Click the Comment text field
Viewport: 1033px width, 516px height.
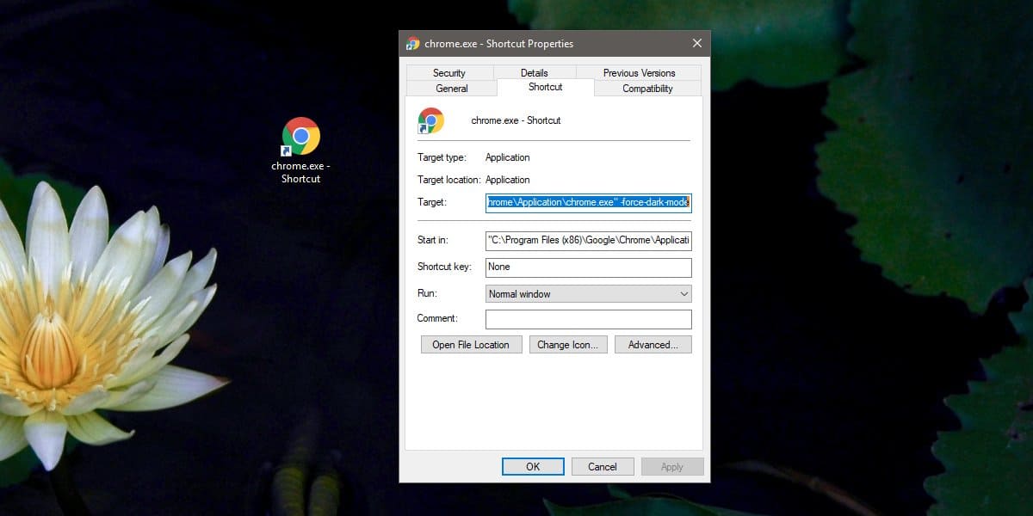[589, 319]
